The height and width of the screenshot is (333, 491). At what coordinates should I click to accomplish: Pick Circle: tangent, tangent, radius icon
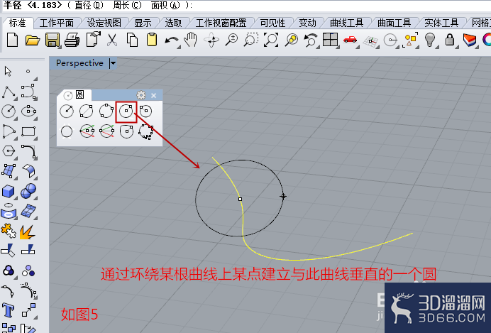[x=145, y=111]
